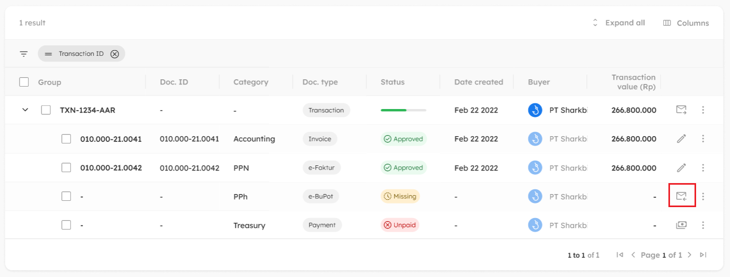The width and height of the screenshot is (730, 277).
Task: Sort by Date created column header
Action: pyautogui.click(x=478, y=82)
